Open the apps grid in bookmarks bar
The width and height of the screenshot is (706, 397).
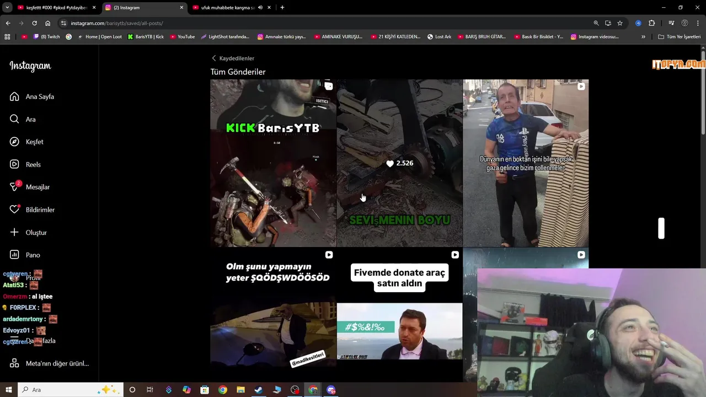pos(7,37)
